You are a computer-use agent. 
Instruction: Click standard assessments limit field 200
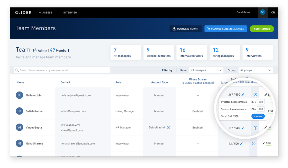tap(261, 109)
